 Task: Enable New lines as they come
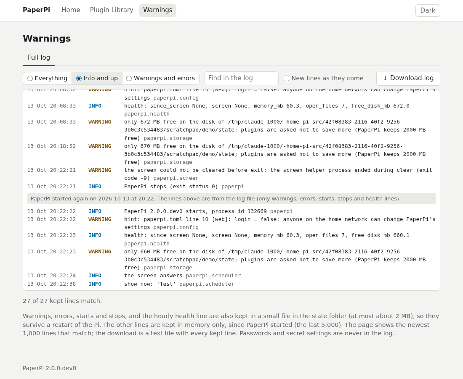[x=324, y=78]
